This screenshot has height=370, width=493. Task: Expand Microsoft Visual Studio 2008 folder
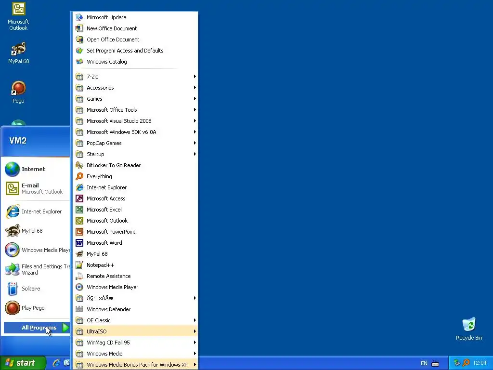click(135, 121)
